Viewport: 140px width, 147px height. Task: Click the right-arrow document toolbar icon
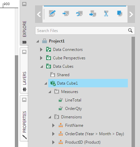point(66,13)
